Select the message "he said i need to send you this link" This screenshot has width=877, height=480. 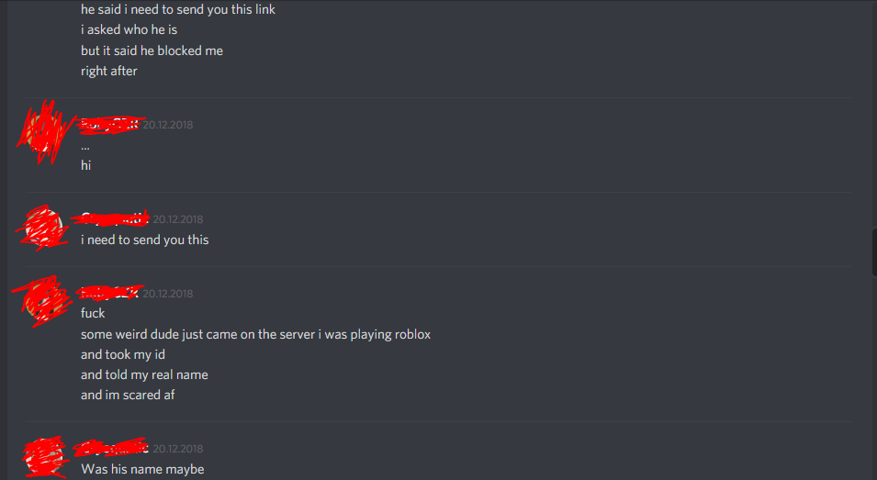click(178, 9)
